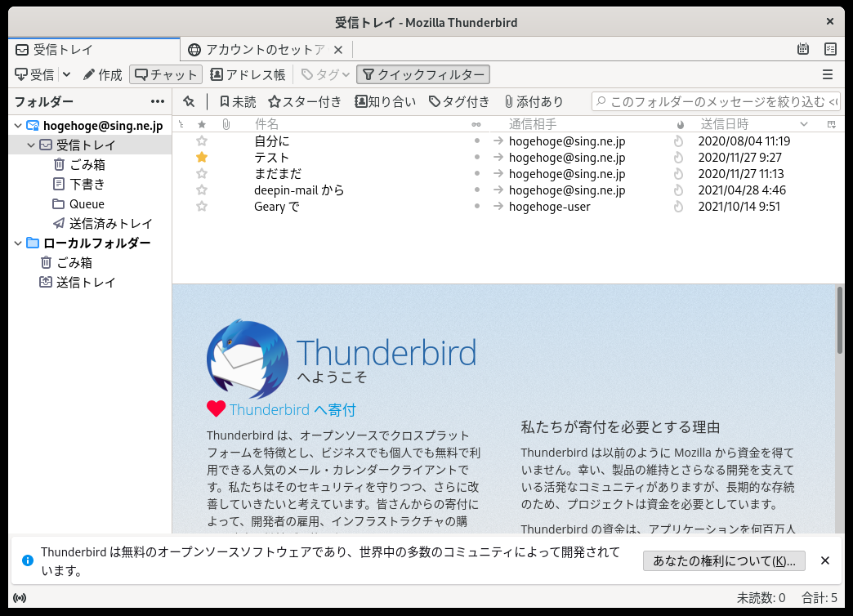This screenshot has height=616, width=853.
Task: Open the tasks tab icon
Action: tap(830, 49)
